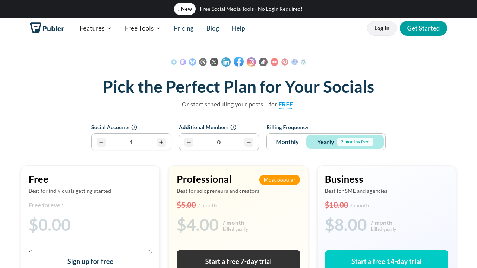Go to the Pricing page
This screenshot has width=477, height=268.
coord(184,28)
